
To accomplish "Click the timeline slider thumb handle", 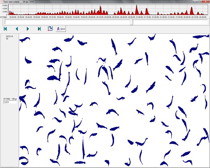I will pos(131,22).
